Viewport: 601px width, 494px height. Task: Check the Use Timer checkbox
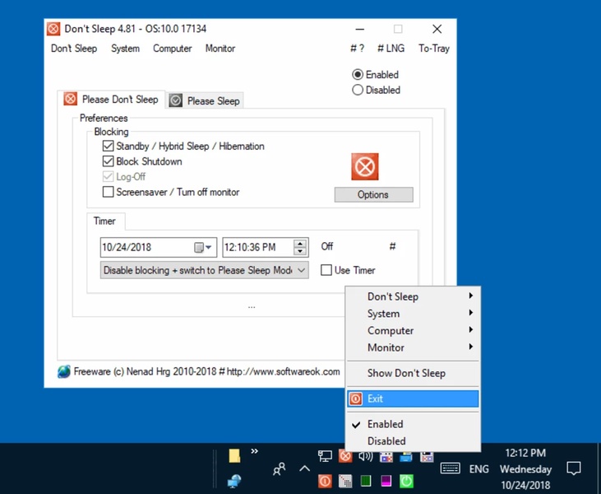click(326, 270)
